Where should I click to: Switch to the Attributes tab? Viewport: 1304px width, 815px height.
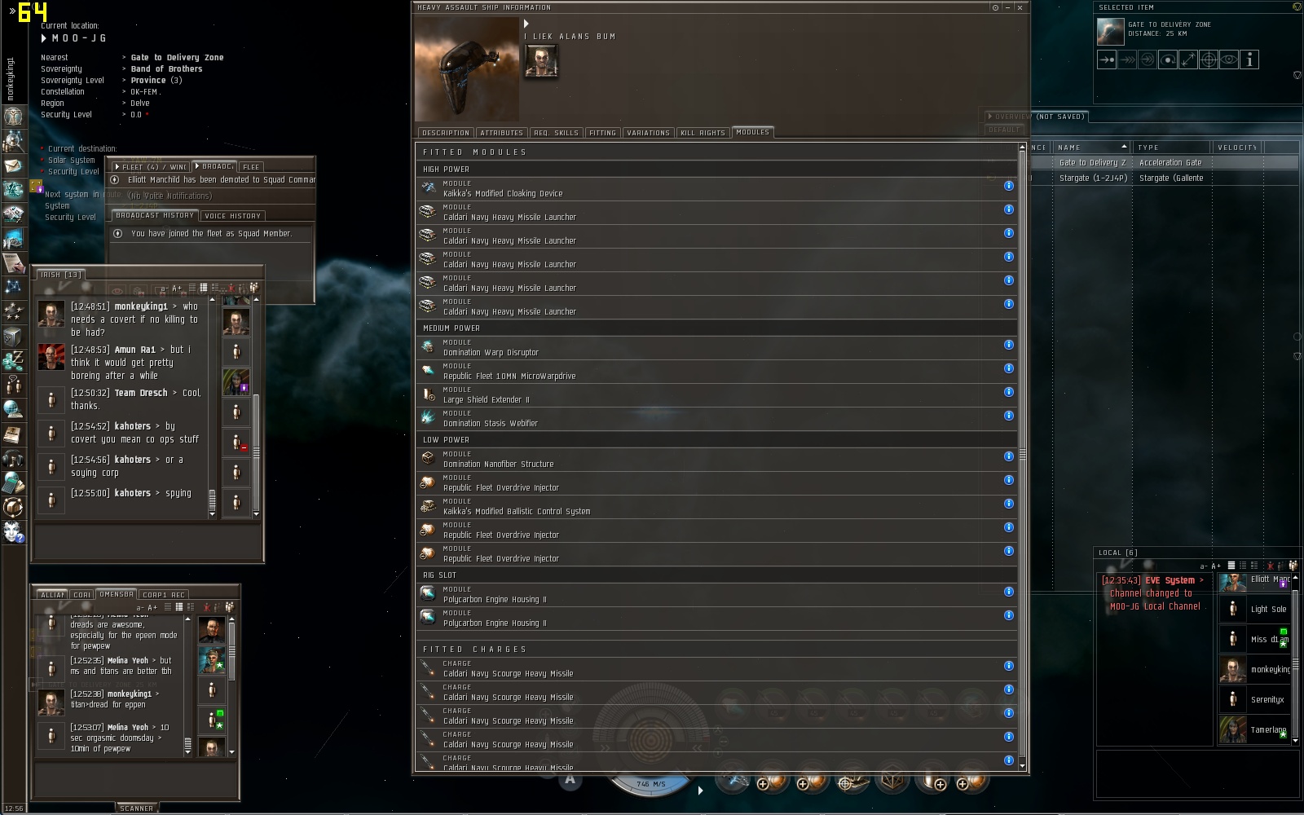point(501,133)
